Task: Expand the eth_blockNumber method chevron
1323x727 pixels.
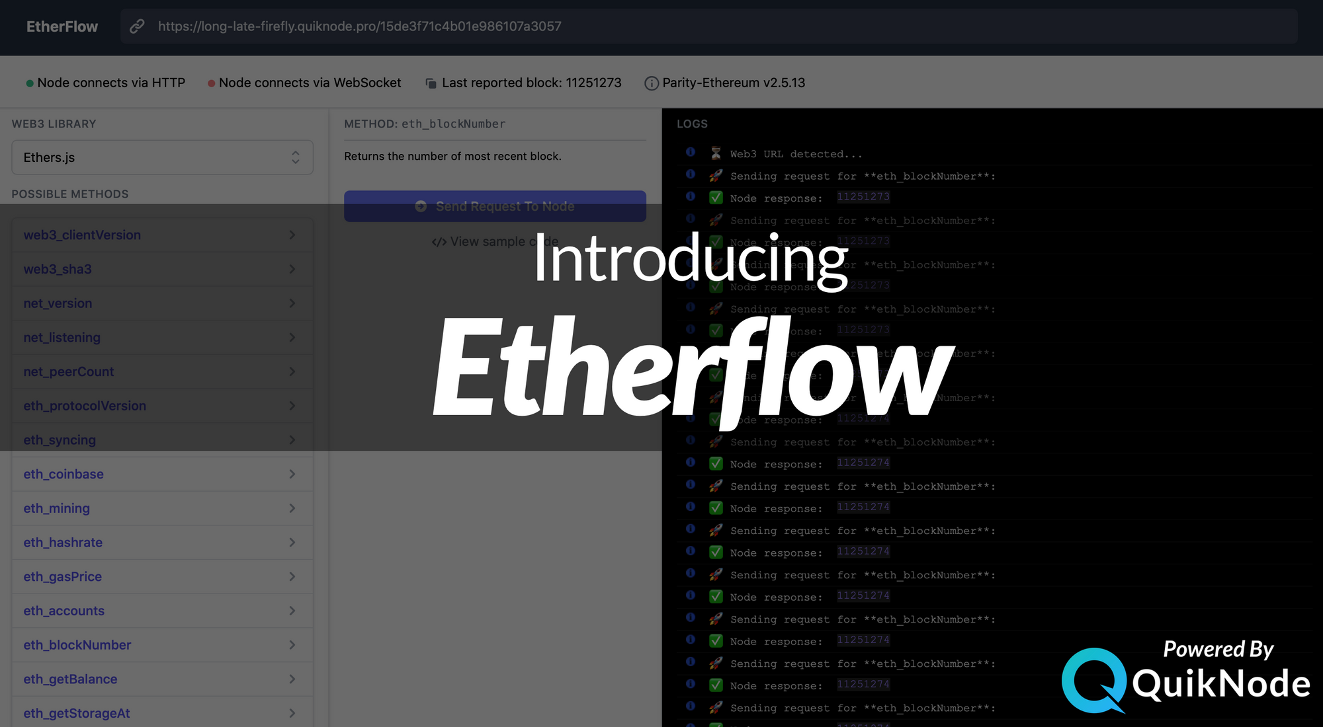Action: point(292,644)
